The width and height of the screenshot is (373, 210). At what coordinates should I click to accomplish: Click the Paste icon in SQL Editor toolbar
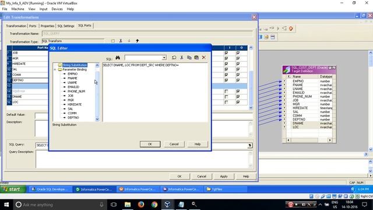(x=196, y=58)
